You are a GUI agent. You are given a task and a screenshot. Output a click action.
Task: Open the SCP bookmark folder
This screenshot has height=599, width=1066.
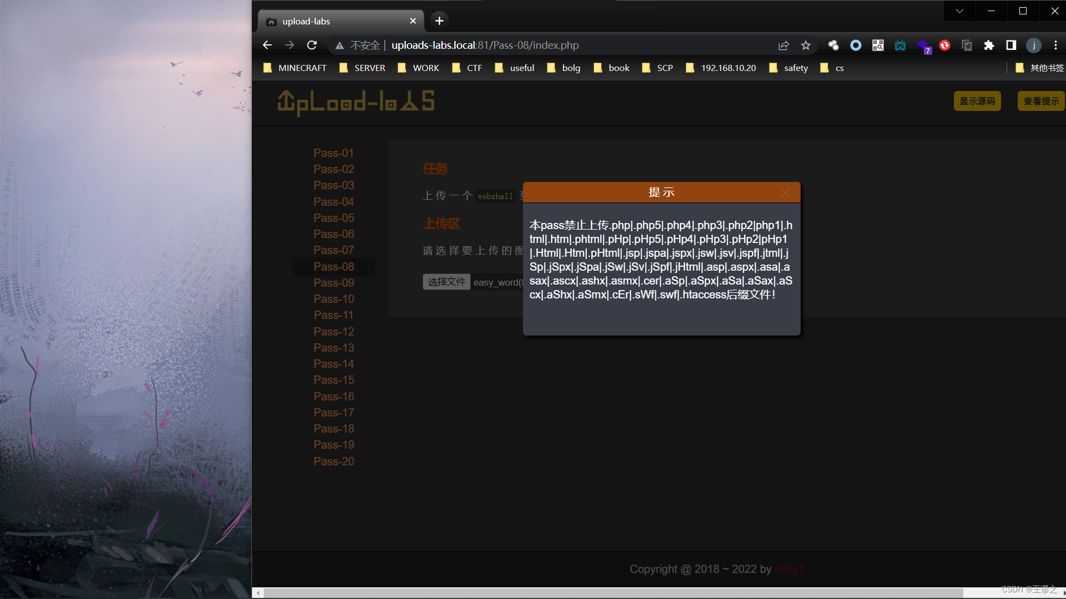click(657, 68)
